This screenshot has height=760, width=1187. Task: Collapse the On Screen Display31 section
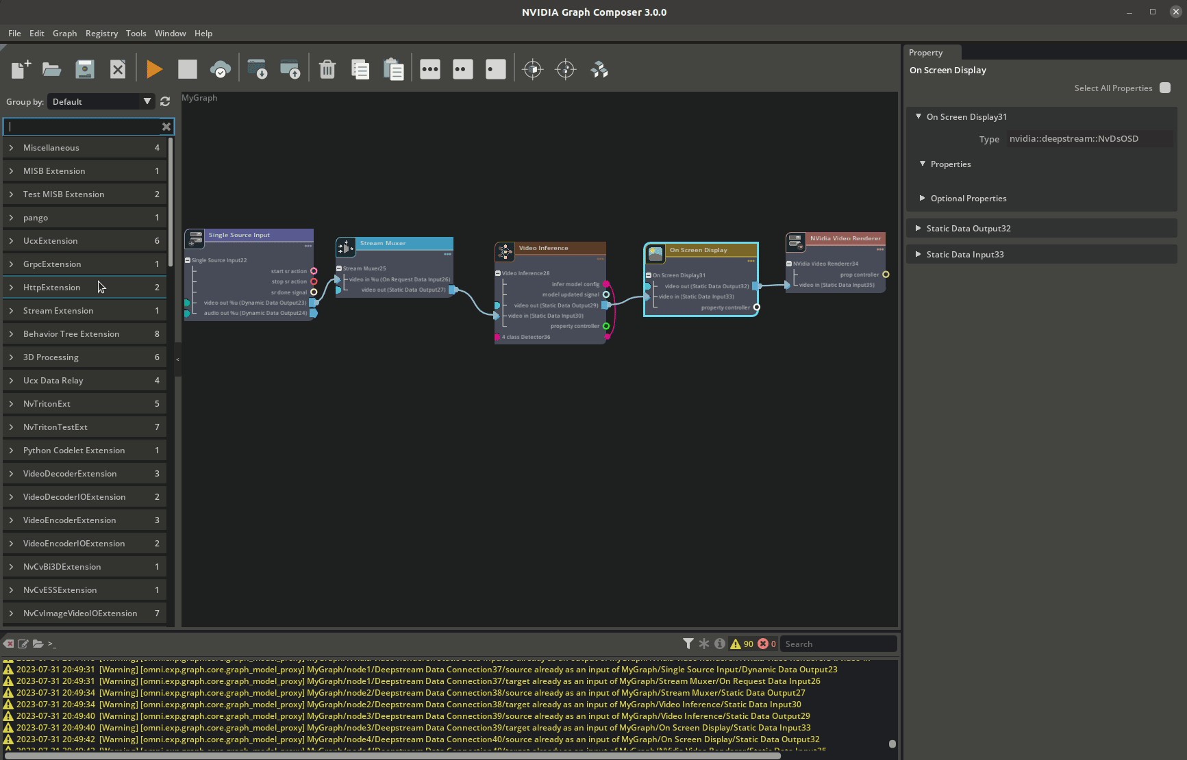tap(919, 116)
